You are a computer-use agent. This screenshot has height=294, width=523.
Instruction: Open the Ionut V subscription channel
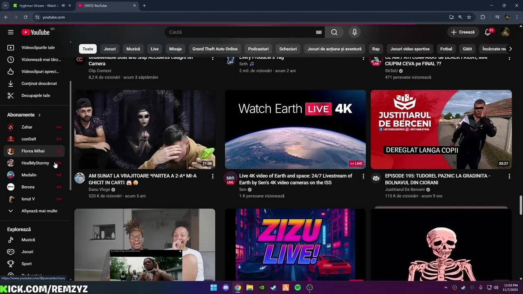34,199
